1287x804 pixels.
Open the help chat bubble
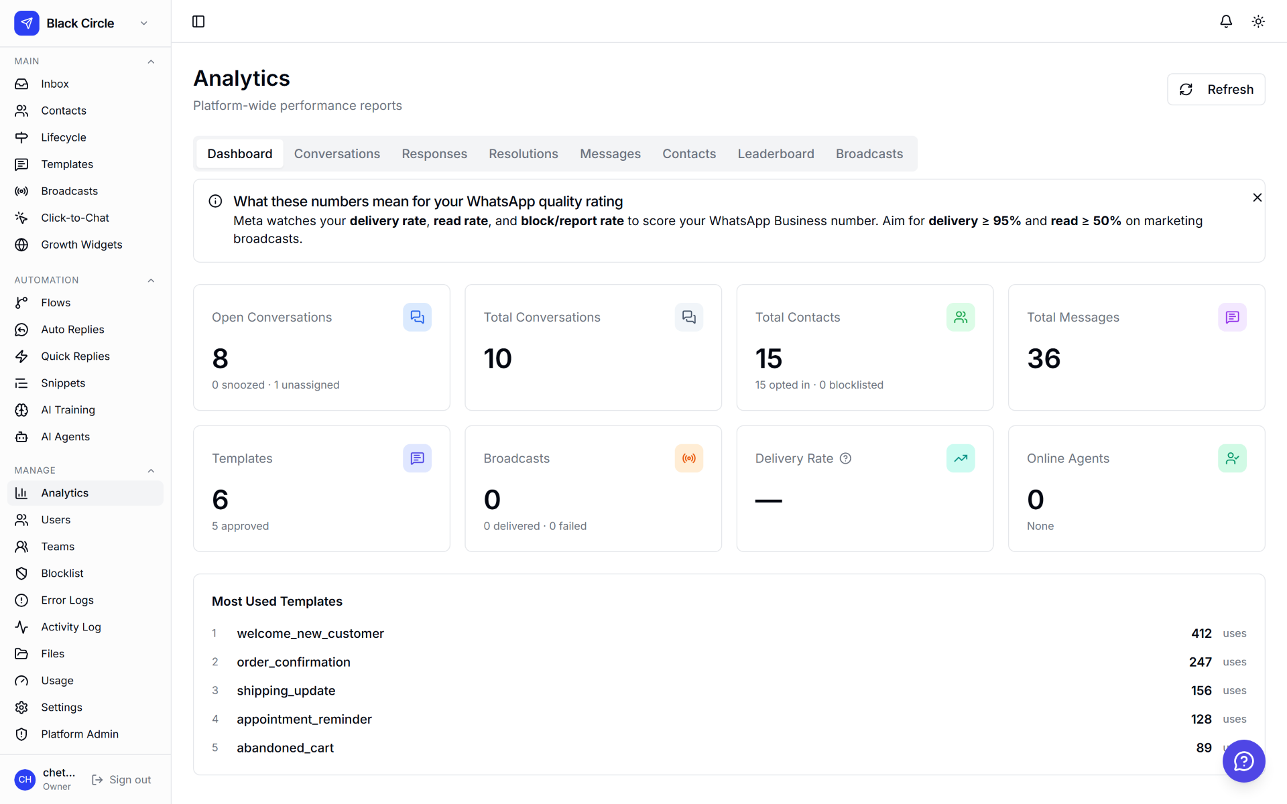[1243, 760]
